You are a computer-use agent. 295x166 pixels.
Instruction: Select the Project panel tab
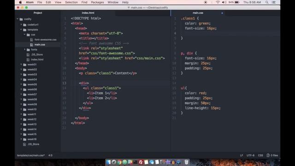(38, 13)
